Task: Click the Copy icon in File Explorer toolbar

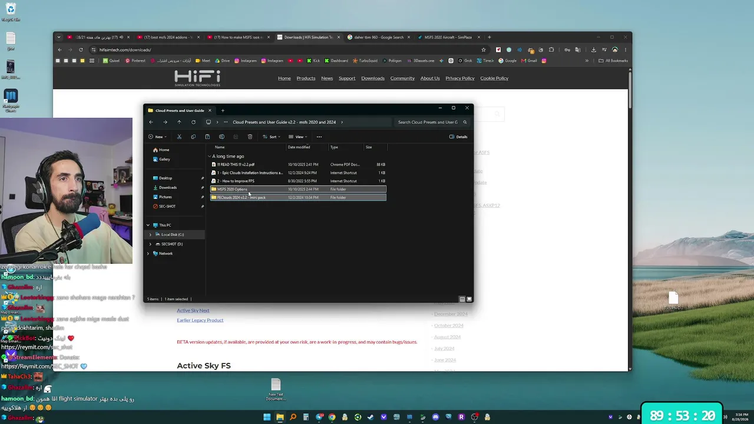Action: [193, 137]
